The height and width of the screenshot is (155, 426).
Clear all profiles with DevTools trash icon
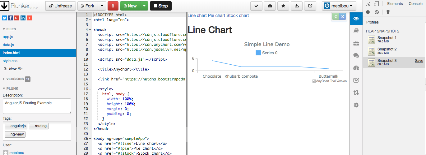(388, 12)
